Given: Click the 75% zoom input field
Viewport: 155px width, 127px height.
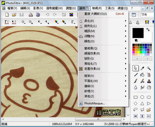Looking at the screenshot, I should point(148,15).
